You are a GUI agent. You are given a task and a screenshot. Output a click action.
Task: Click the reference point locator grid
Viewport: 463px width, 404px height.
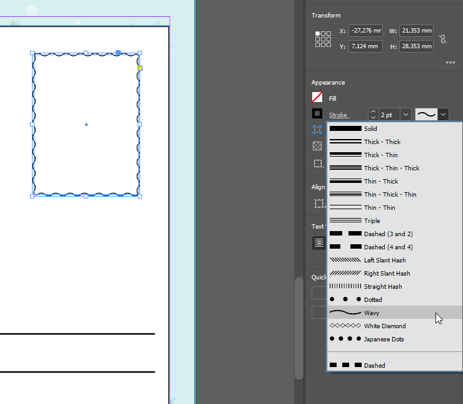pyautogui.click(x=323, y=39)
